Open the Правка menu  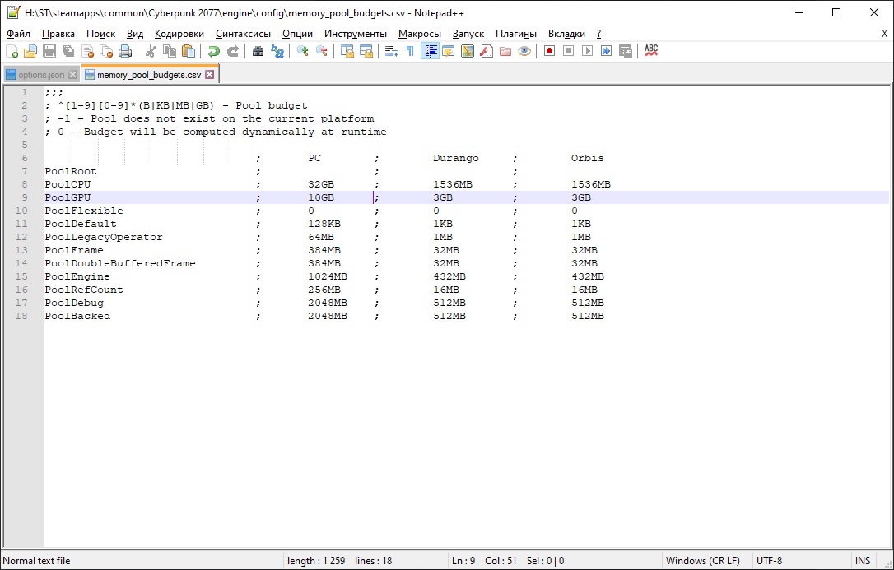click(58, 34)
